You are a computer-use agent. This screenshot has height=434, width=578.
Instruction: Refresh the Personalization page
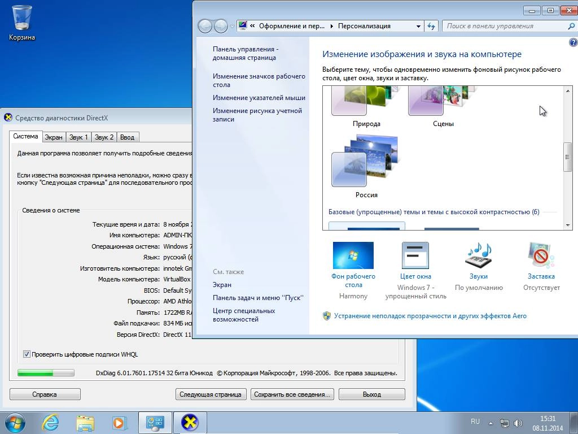tap(431, 26)
